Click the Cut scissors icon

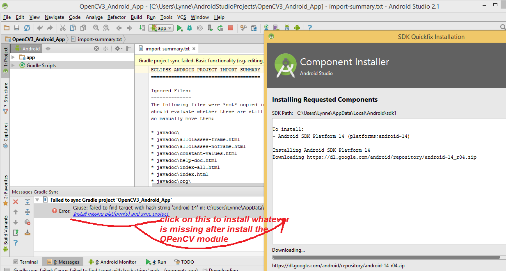pyautogui.click(x=62, y=28)
